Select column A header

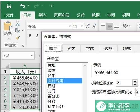(25, 66)
